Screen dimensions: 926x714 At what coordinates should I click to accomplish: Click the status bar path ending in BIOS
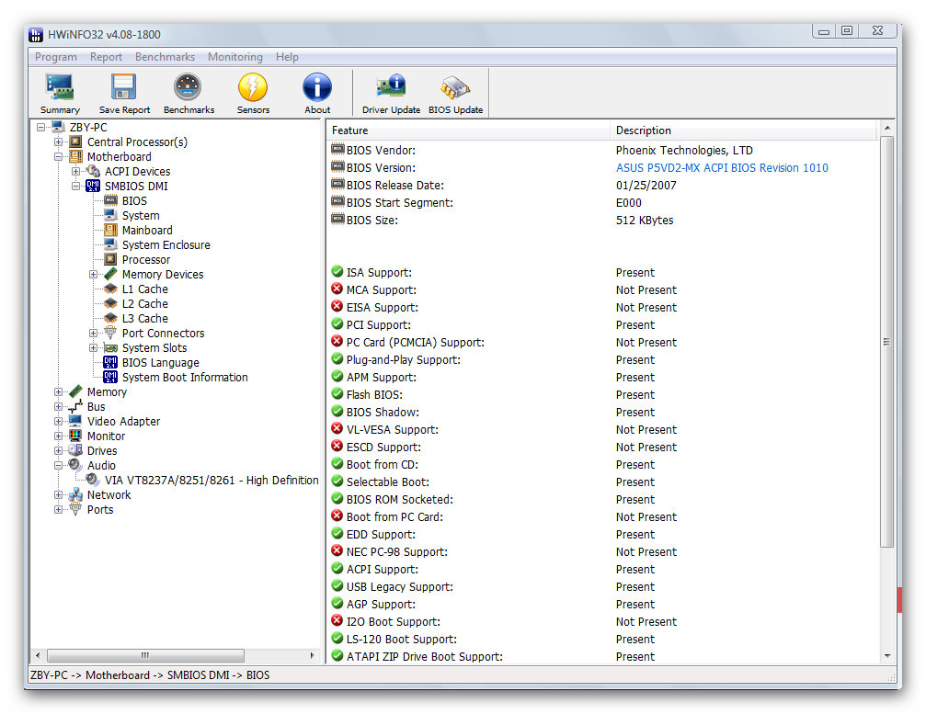tap(150, 674)
